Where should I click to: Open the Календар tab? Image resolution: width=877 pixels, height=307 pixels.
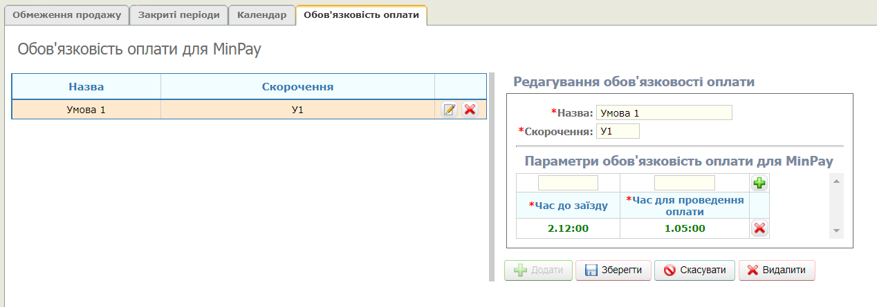coord(261,15)
